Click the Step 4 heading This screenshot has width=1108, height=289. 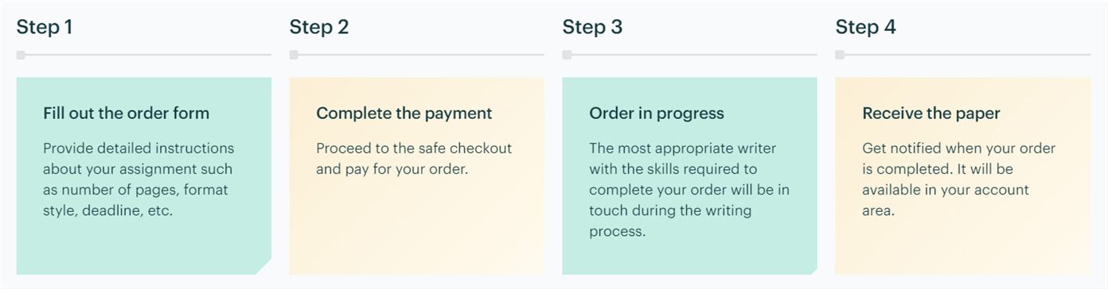(x=866, y=27)
